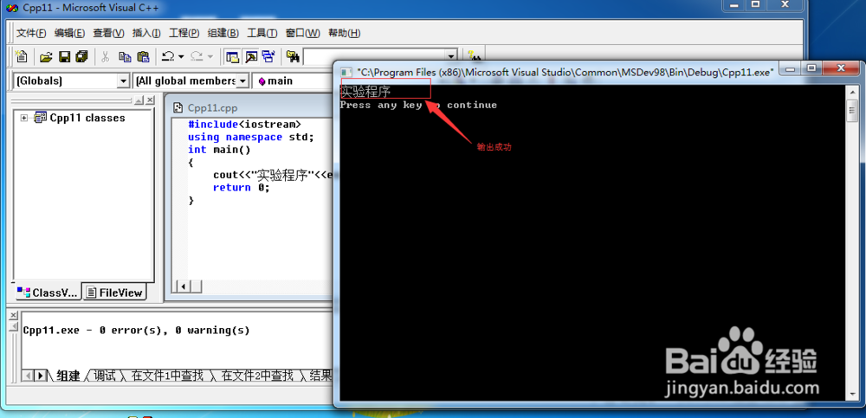Switch to the ClassView tab

coord(48,293)
